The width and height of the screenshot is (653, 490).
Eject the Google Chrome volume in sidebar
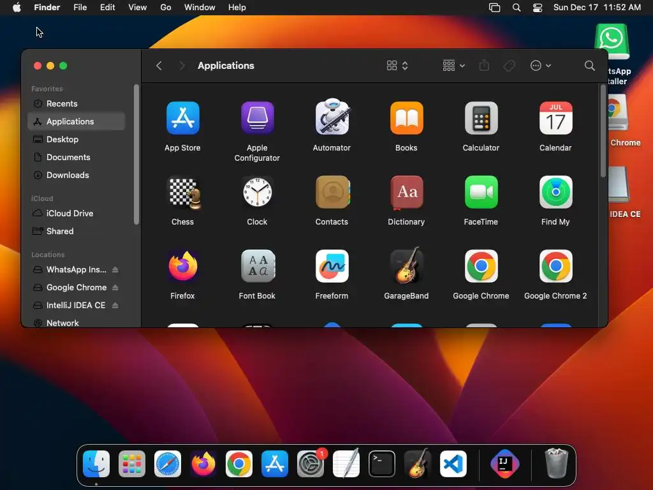115,288
